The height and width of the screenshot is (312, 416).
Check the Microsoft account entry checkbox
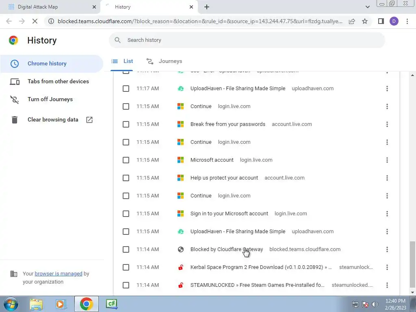click(126, 160)
